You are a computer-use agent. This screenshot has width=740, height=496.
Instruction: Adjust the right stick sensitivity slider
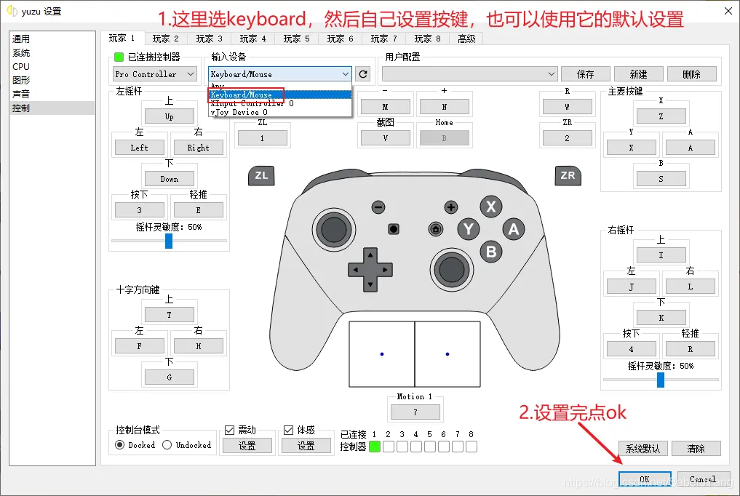[661, 380]
